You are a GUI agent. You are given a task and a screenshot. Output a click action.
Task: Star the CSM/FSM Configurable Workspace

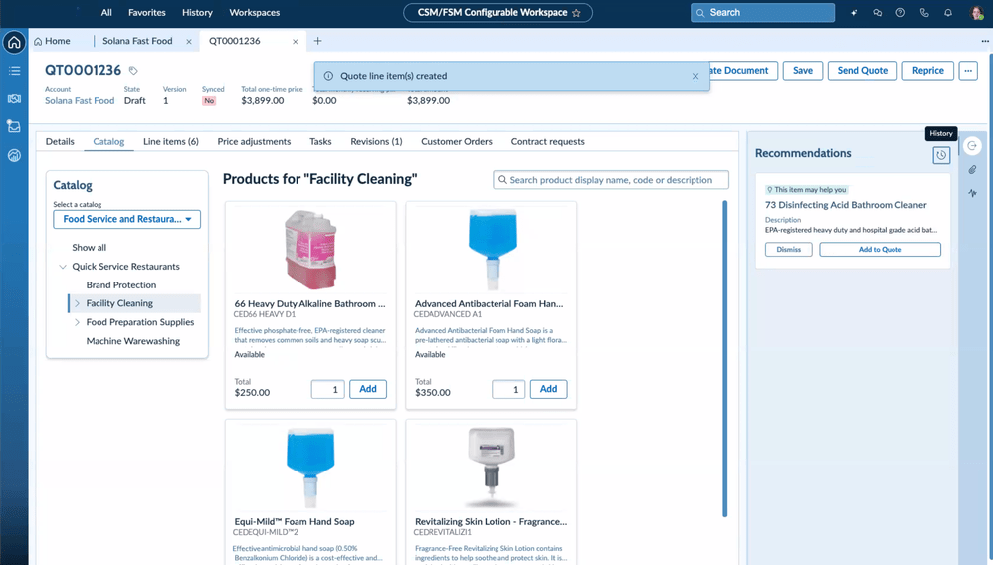pyautogui.click(x=576, y=13)
